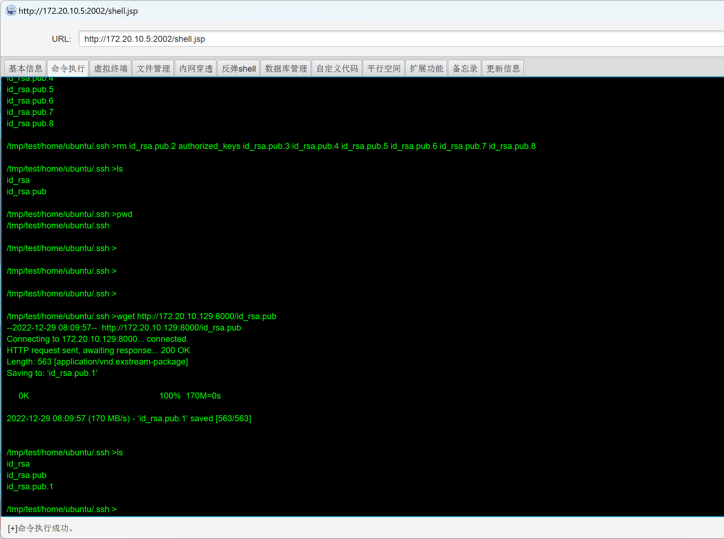Screen dimensions: 724x539
Task: Open the 更新信息 tab
Action: point(503,68)
